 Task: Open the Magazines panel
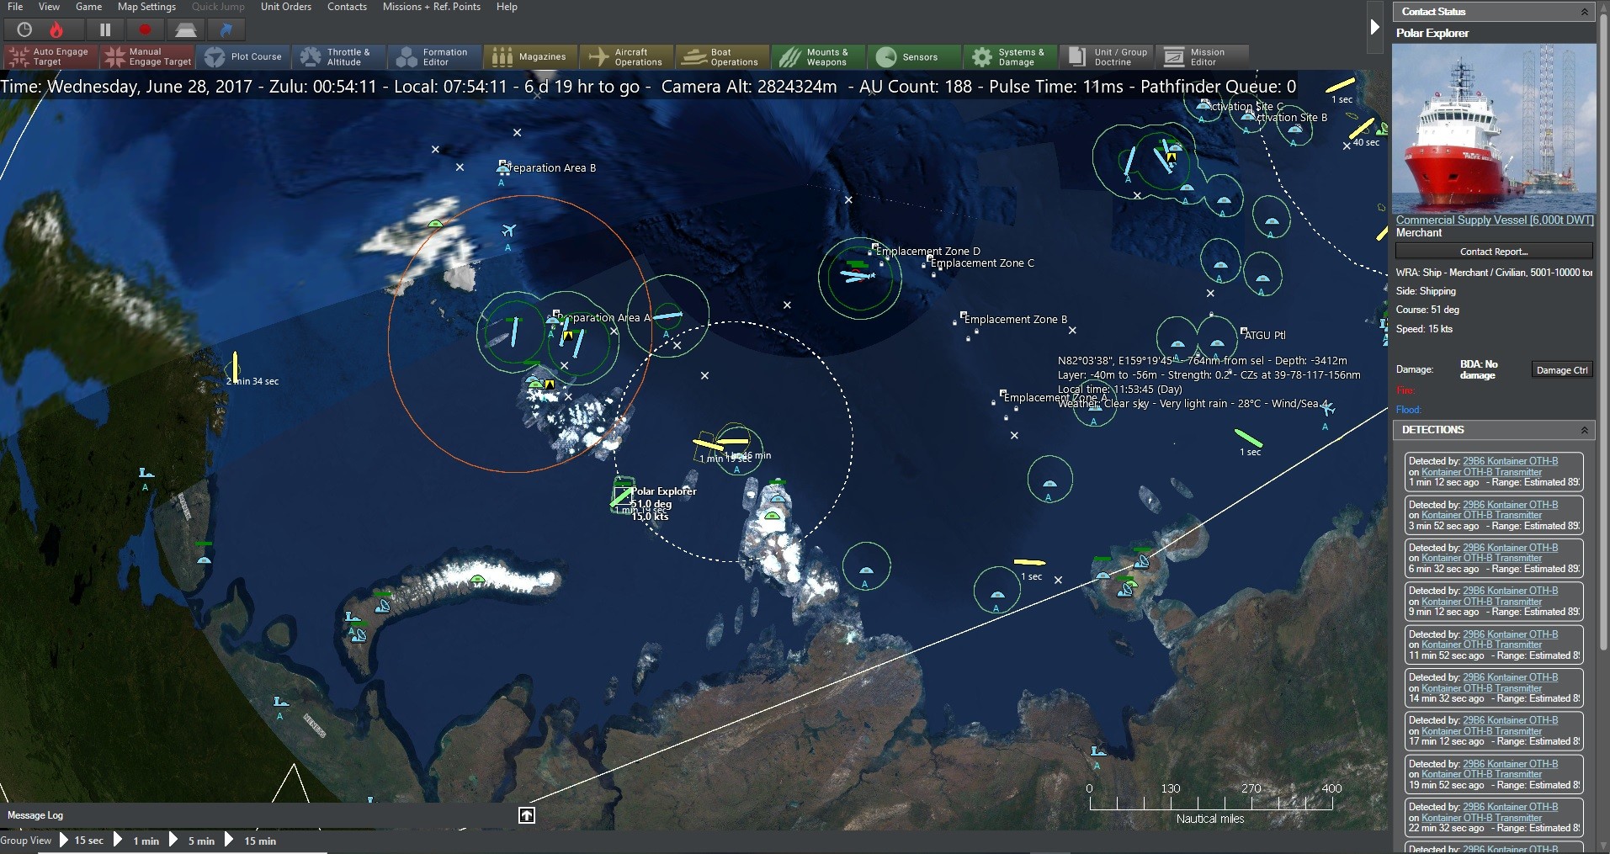click(529, 56)
